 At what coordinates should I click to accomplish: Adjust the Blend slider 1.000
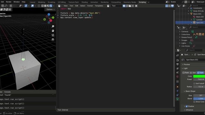pyautogui.click(x=199, y=99)
